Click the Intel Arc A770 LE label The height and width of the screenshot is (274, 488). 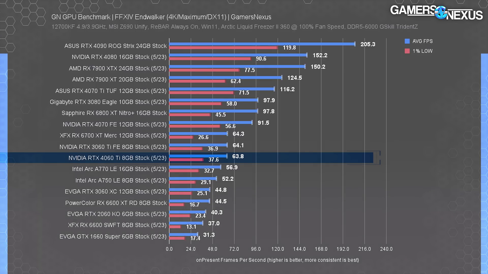(x=119, y=169)
